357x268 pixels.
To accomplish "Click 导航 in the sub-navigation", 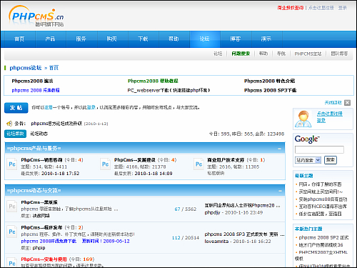I will tap(281, 54).
